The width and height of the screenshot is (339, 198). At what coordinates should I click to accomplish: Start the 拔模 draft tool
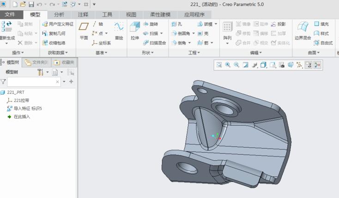[x=205, y=24]
